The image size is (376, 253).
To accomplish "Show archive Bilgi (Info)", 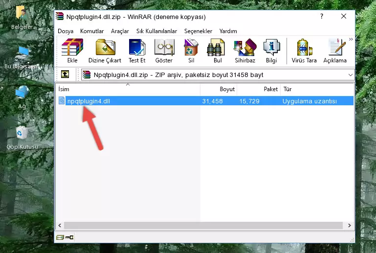I will coord(271,51).
